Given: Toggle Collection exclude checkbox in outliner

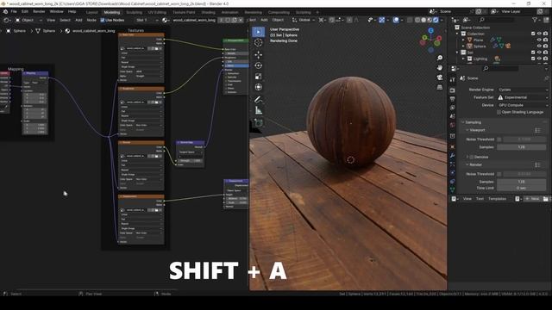Looking at the screenshot, I should point(533,34).
